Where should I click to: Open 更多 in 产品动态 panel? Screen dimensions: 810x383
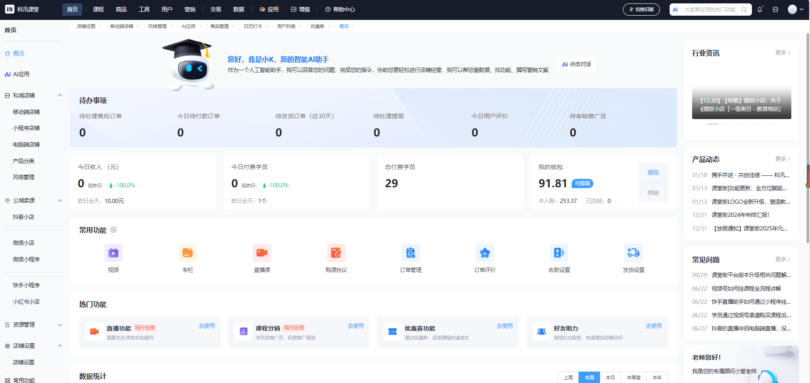pos(783,159)
